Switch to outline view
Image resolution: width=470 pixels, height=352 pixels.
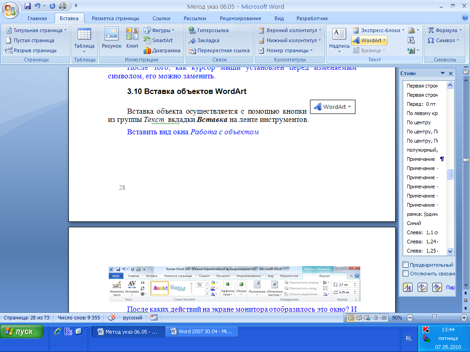click(375, 318)
